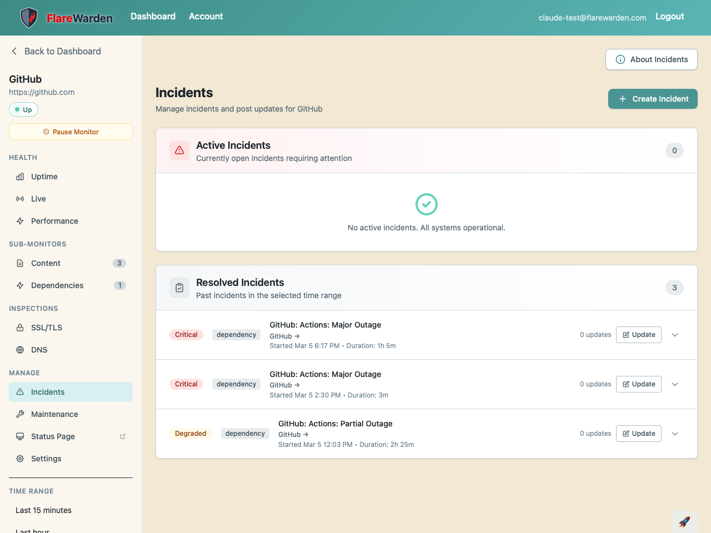Click About Incidents button
Viewport: 711px width, 533px height.
pyautogui.click(x=651, y=59)
